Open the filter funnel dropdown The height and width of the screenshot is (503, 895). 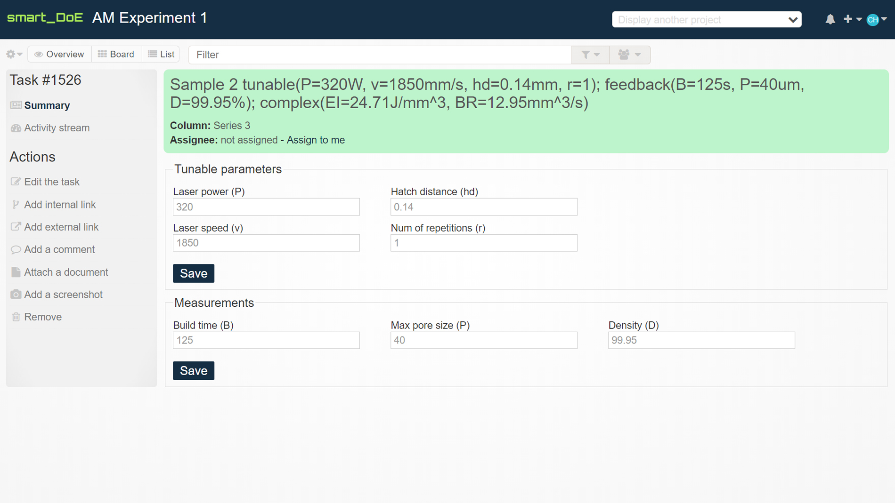(x=590, y=55)
